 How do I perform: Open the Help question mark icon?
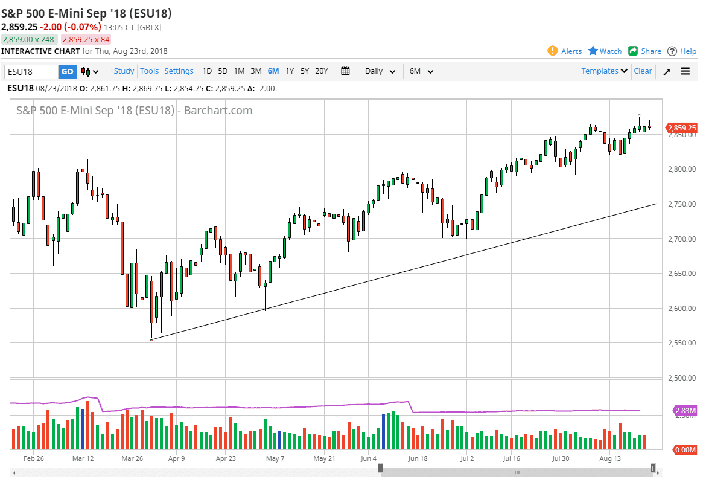(x=672, y=51)
